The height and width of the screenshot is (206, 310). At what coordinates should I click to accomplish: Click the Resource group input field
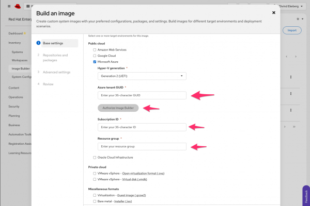click(142, 147)
